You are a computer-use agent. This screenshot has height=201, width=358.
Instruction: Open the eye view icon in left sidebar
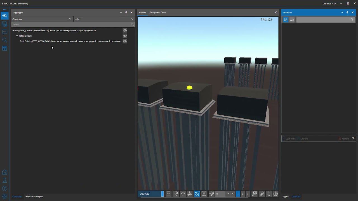4,16
